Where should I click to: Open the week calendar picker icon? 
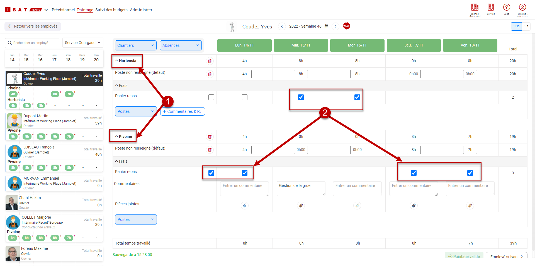coord(326,26)
